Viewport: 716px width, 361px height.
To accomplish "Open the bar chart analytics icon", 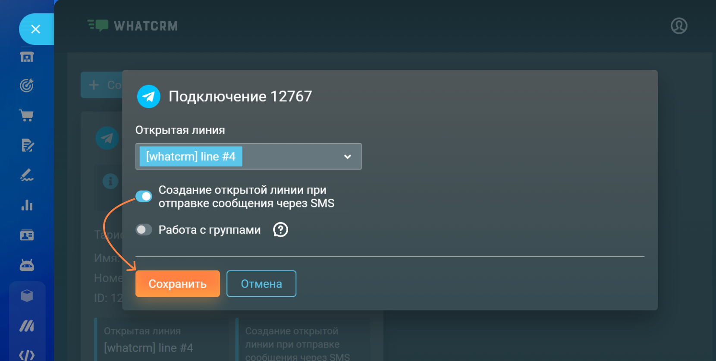I will tap(27, 205).
